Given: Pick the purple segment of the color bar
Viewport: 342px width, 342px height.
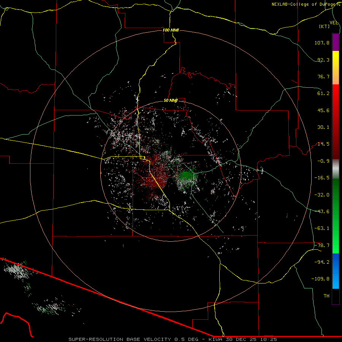Looking at the screenshot, I should 336,42.
